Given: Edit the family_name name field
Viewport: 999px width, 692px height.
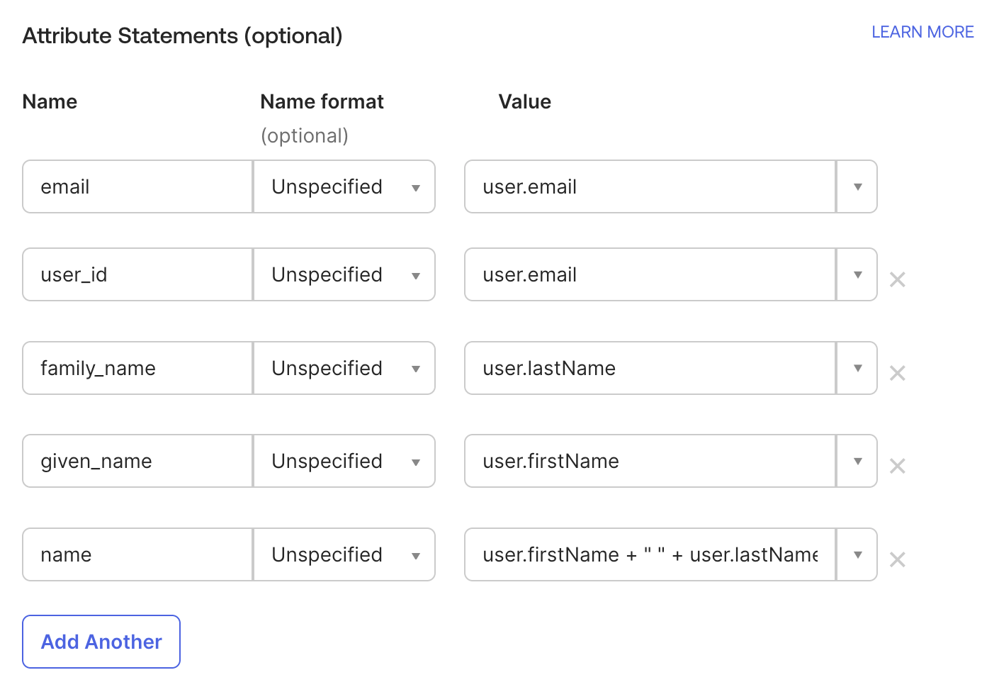Looking at the screenshot, I should click(137, 368).
